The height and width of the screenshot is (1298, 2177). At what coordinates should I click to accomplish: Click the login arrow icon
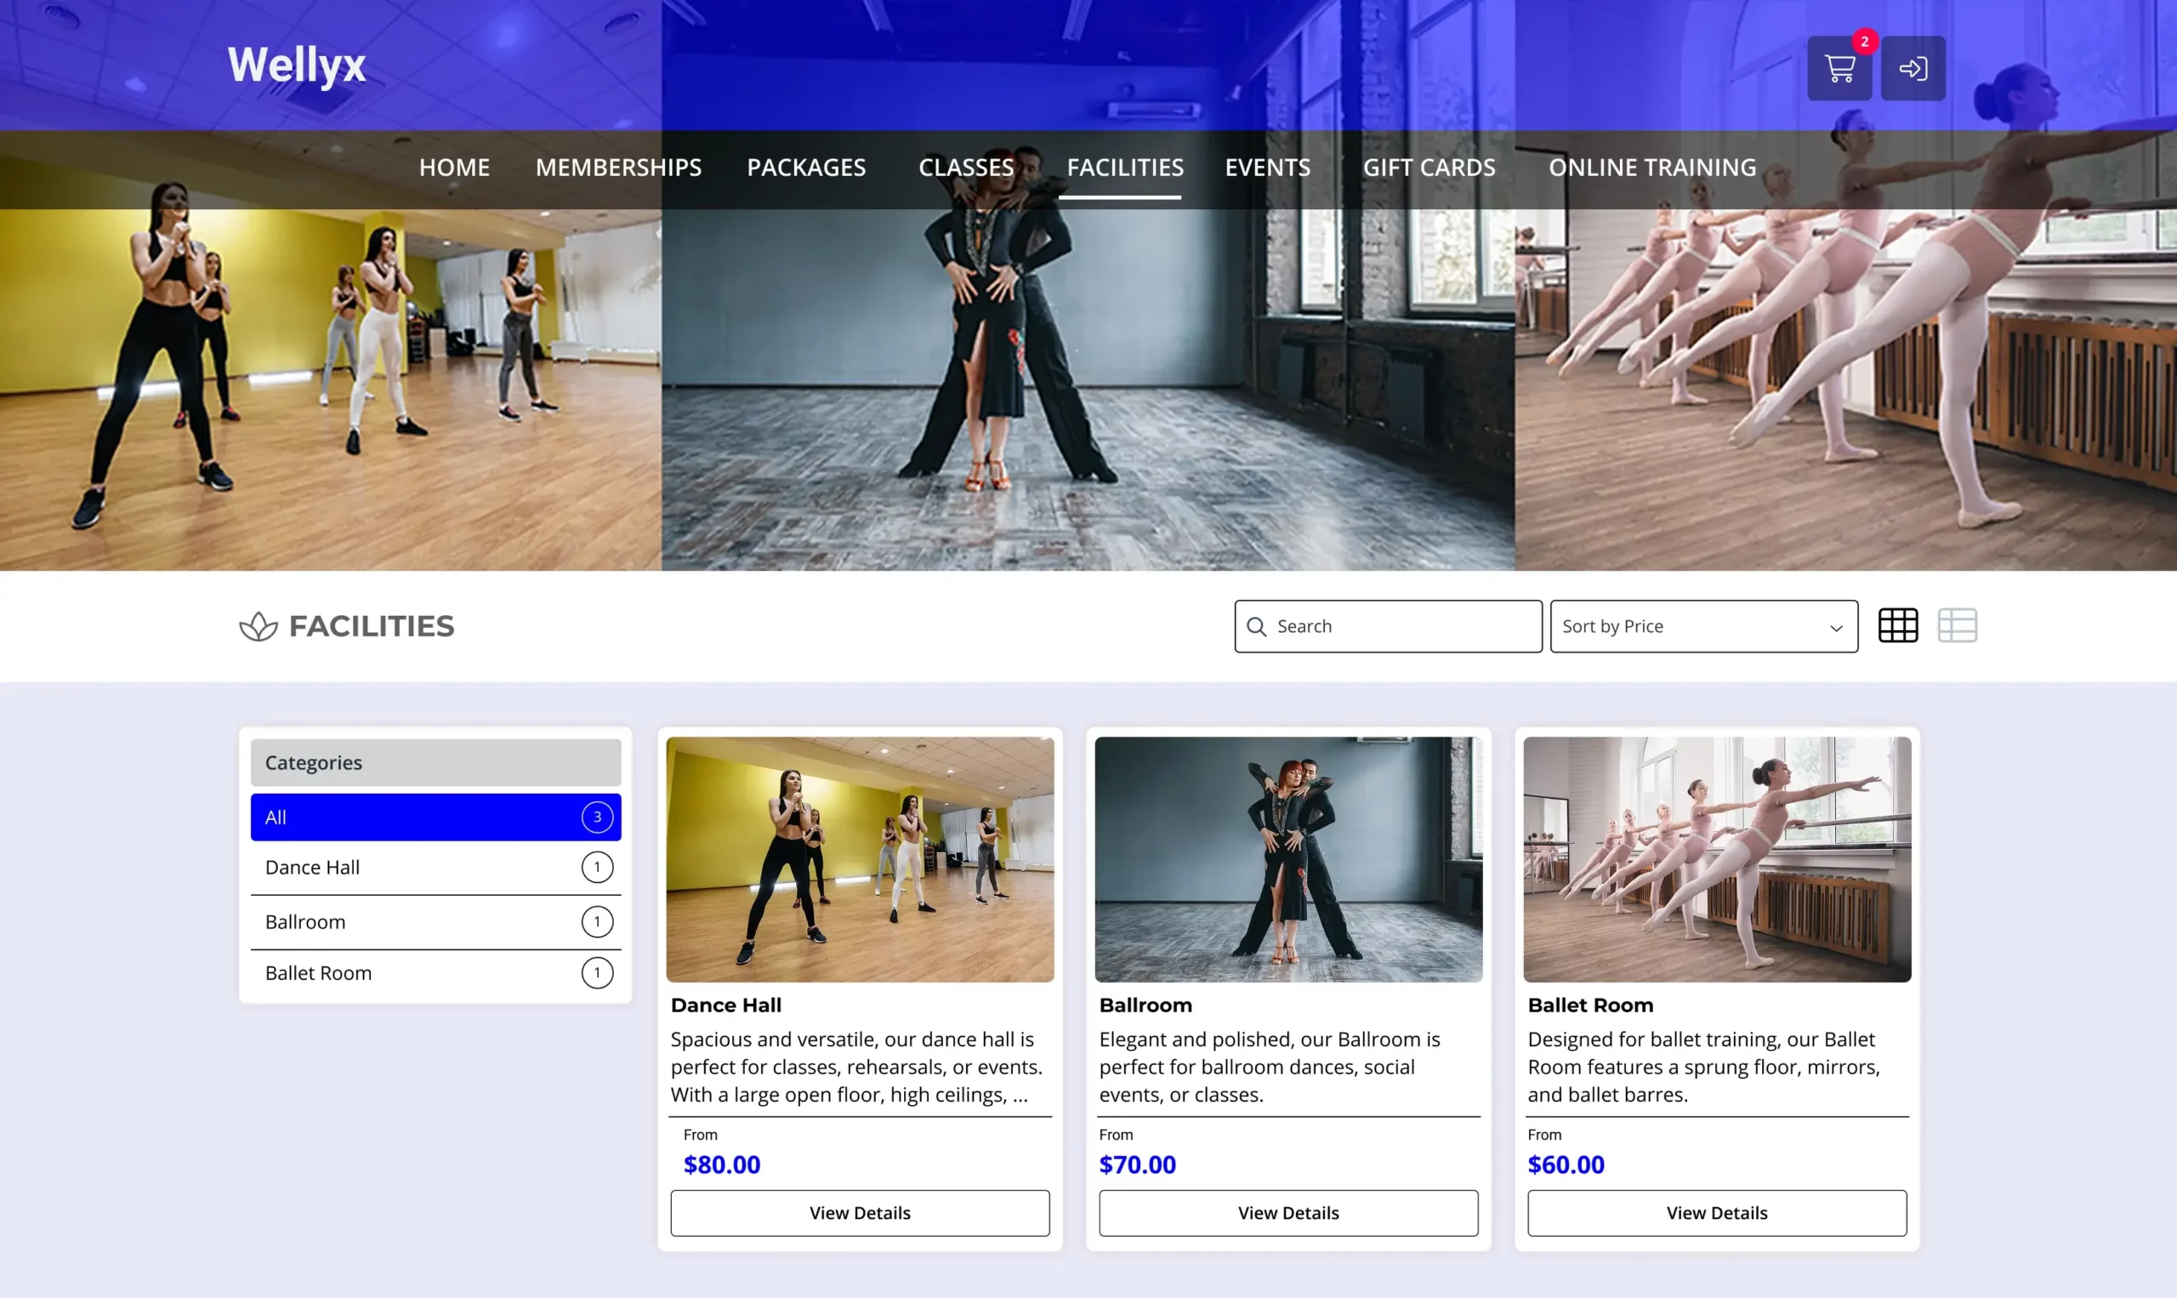(1912, 68)
